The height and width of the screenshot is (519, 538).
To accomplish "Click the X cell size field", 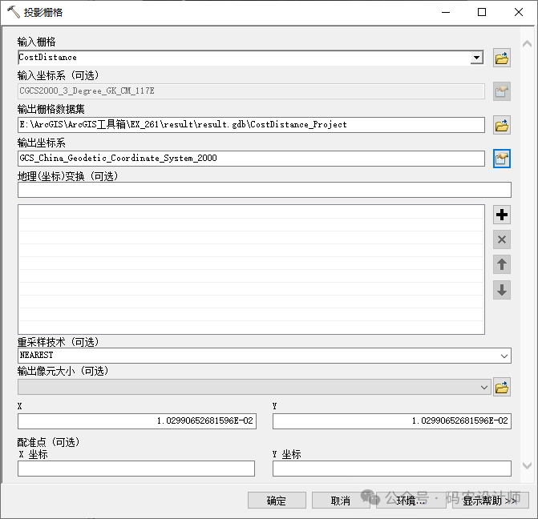I will pos(136,421).
